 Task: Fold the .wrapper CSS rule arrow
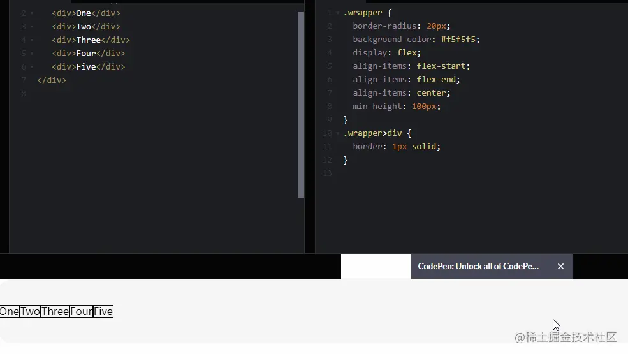click(338, 13)
